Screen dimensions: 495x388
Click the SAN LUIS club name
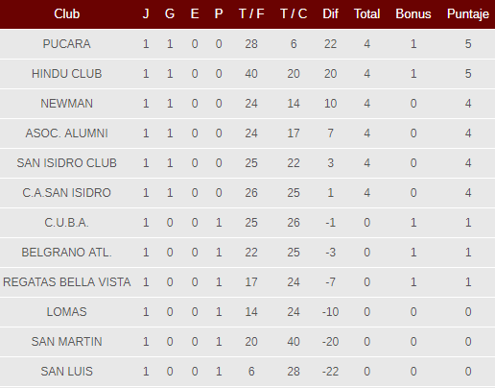tap(66, 372)
